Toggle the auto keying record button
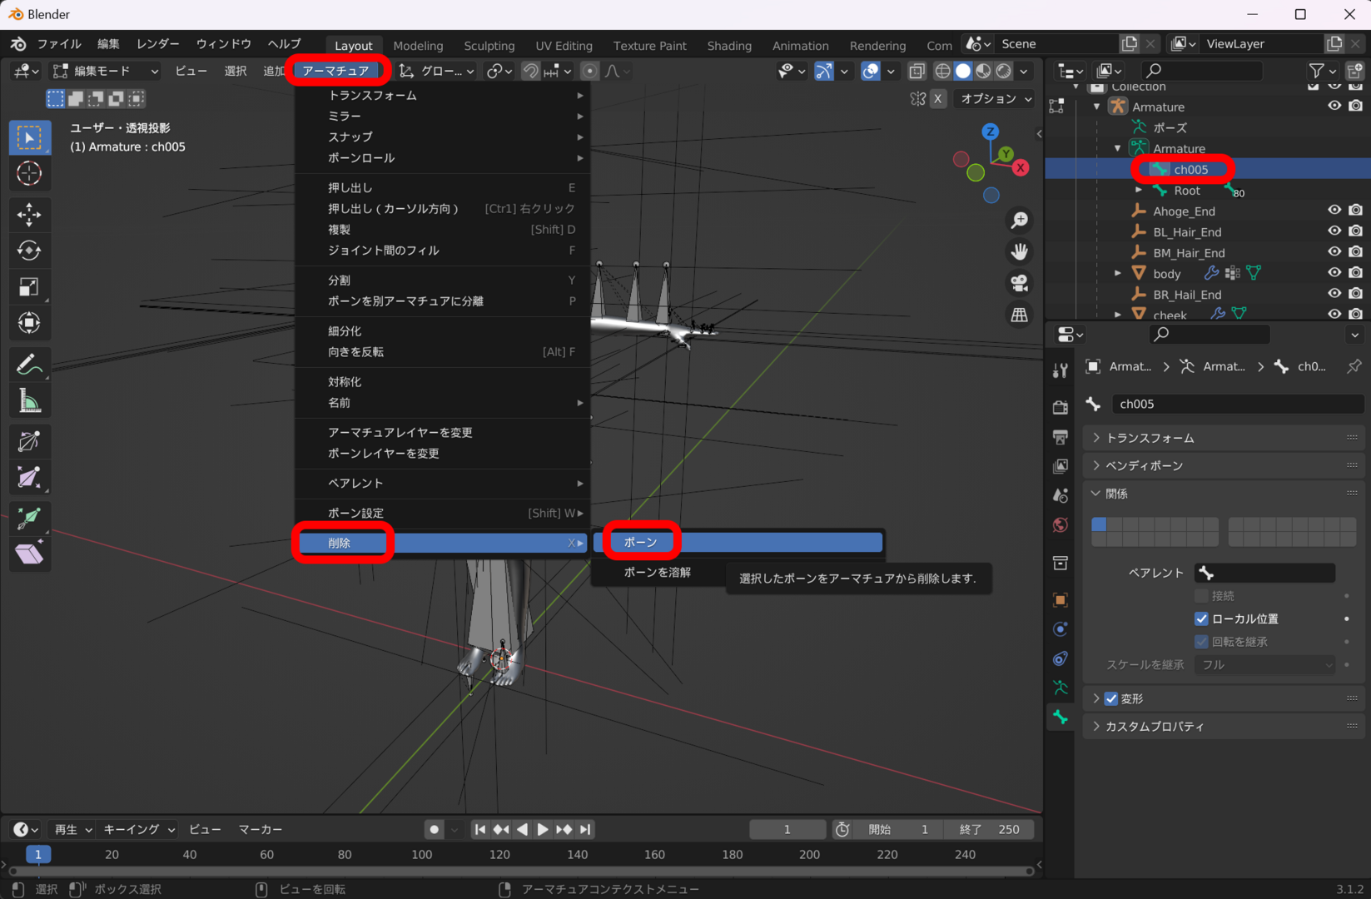The image size is (1371, 899). (434, 829)
